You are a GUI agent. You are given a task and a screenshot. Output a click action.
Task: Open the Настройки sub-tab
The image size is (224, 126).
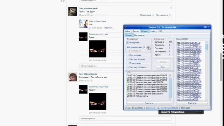click(x=139, y=35)
